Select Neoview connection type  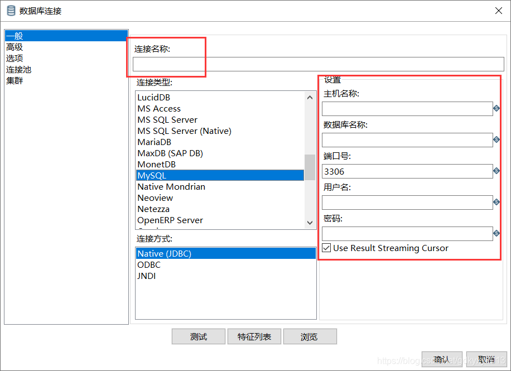click(220, 198)
